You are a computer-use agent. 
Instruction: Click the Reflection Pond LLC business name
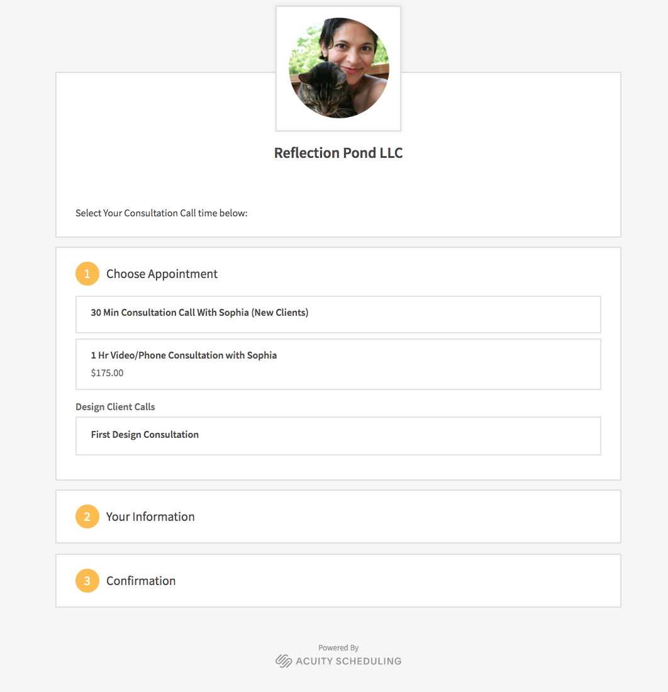pos(338,153)
